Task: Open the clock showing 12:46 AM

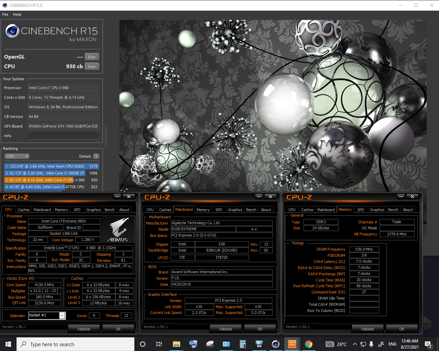Action: pos(410,344)
